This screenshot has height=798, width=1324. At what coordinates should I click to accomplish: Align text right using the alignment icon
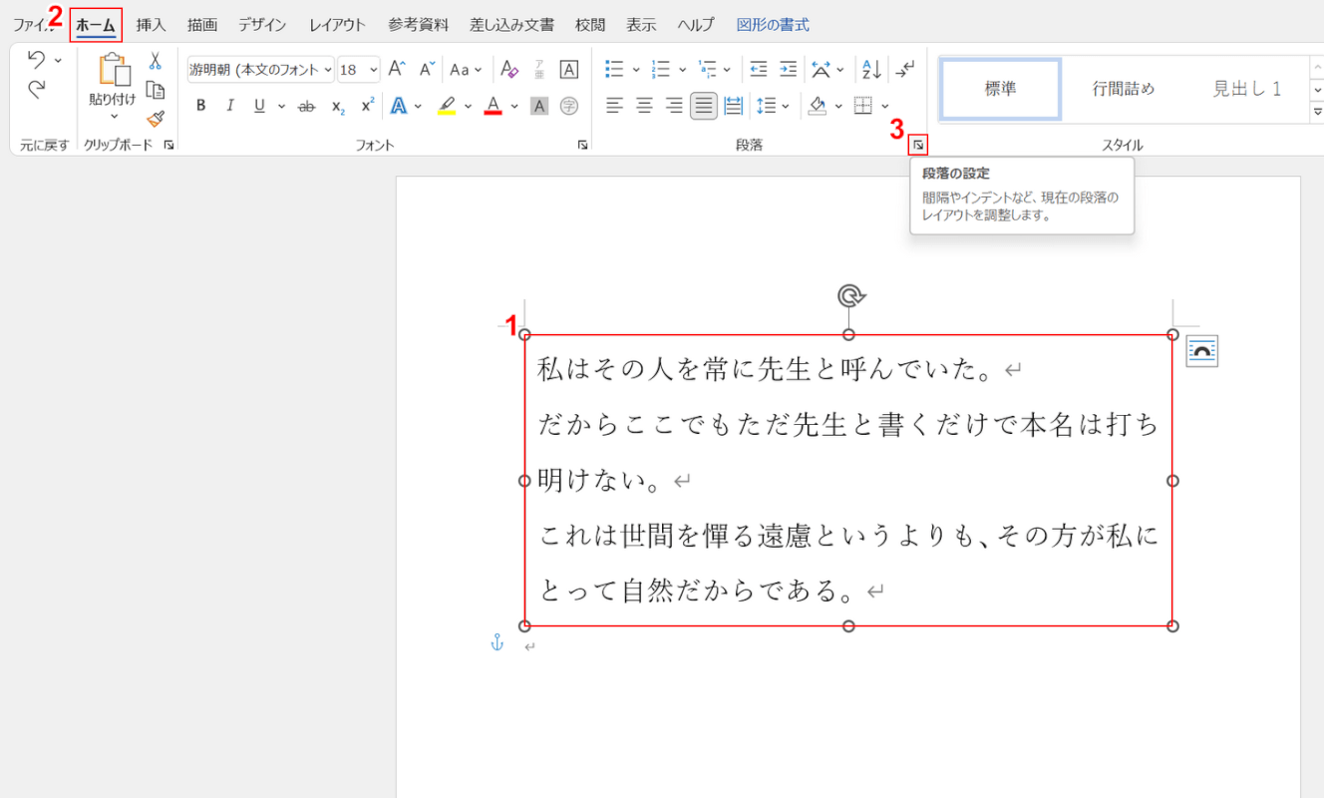pyautogui.click(x=675, y=106)
